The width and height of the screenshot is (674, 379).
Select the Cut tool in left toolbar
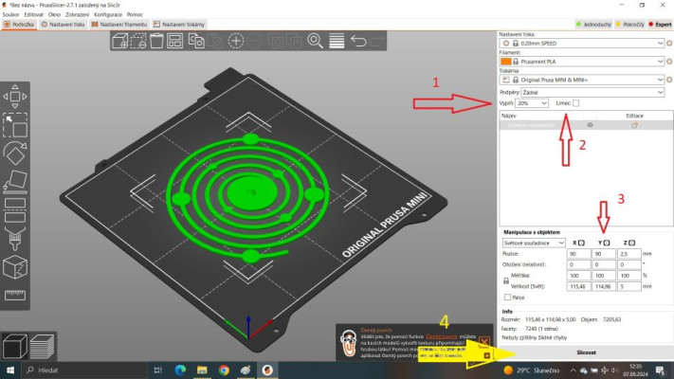15,210
